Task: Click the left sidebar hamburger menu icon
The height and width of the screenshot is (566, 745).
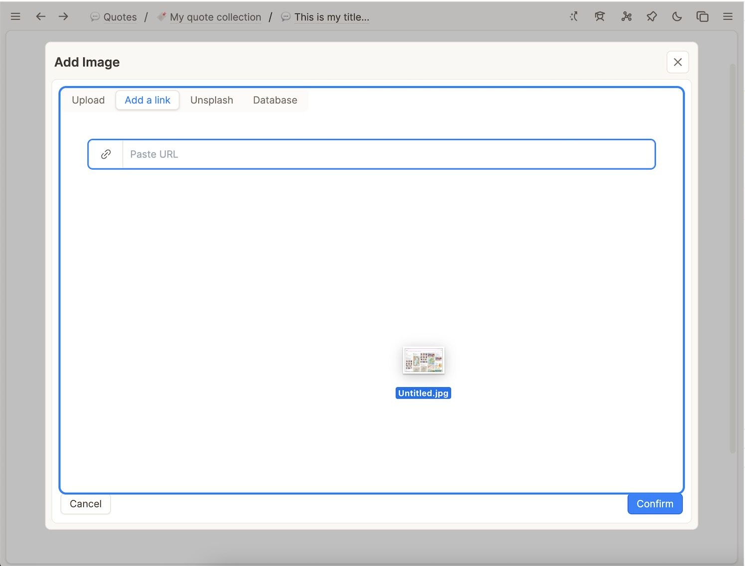Action: coord(15,16)
